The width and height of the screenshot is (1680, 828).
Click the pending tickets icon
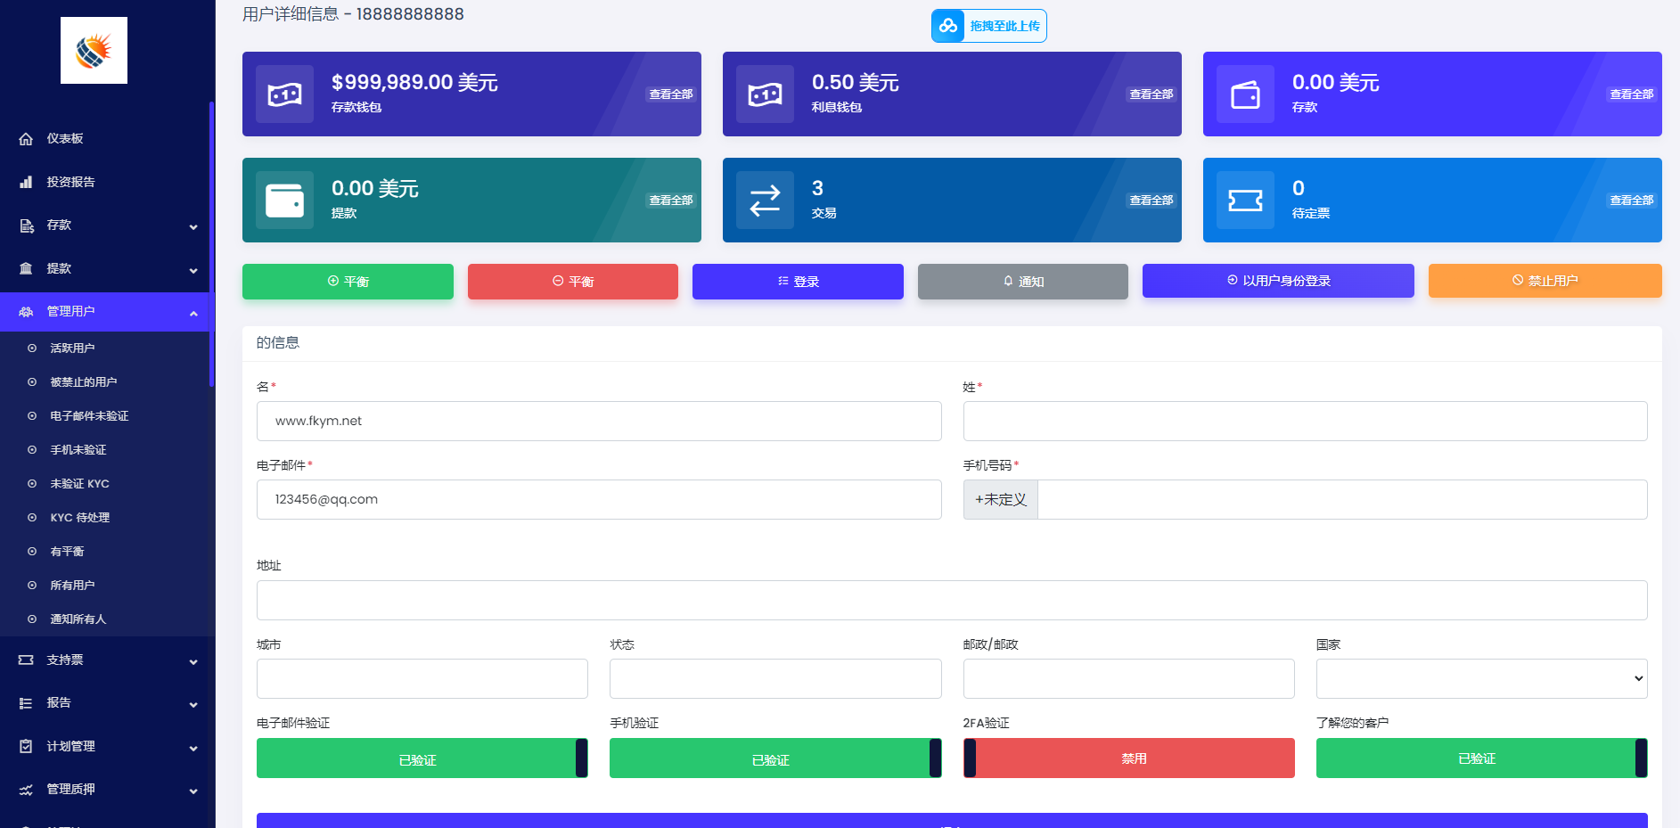pos(1245,200)
